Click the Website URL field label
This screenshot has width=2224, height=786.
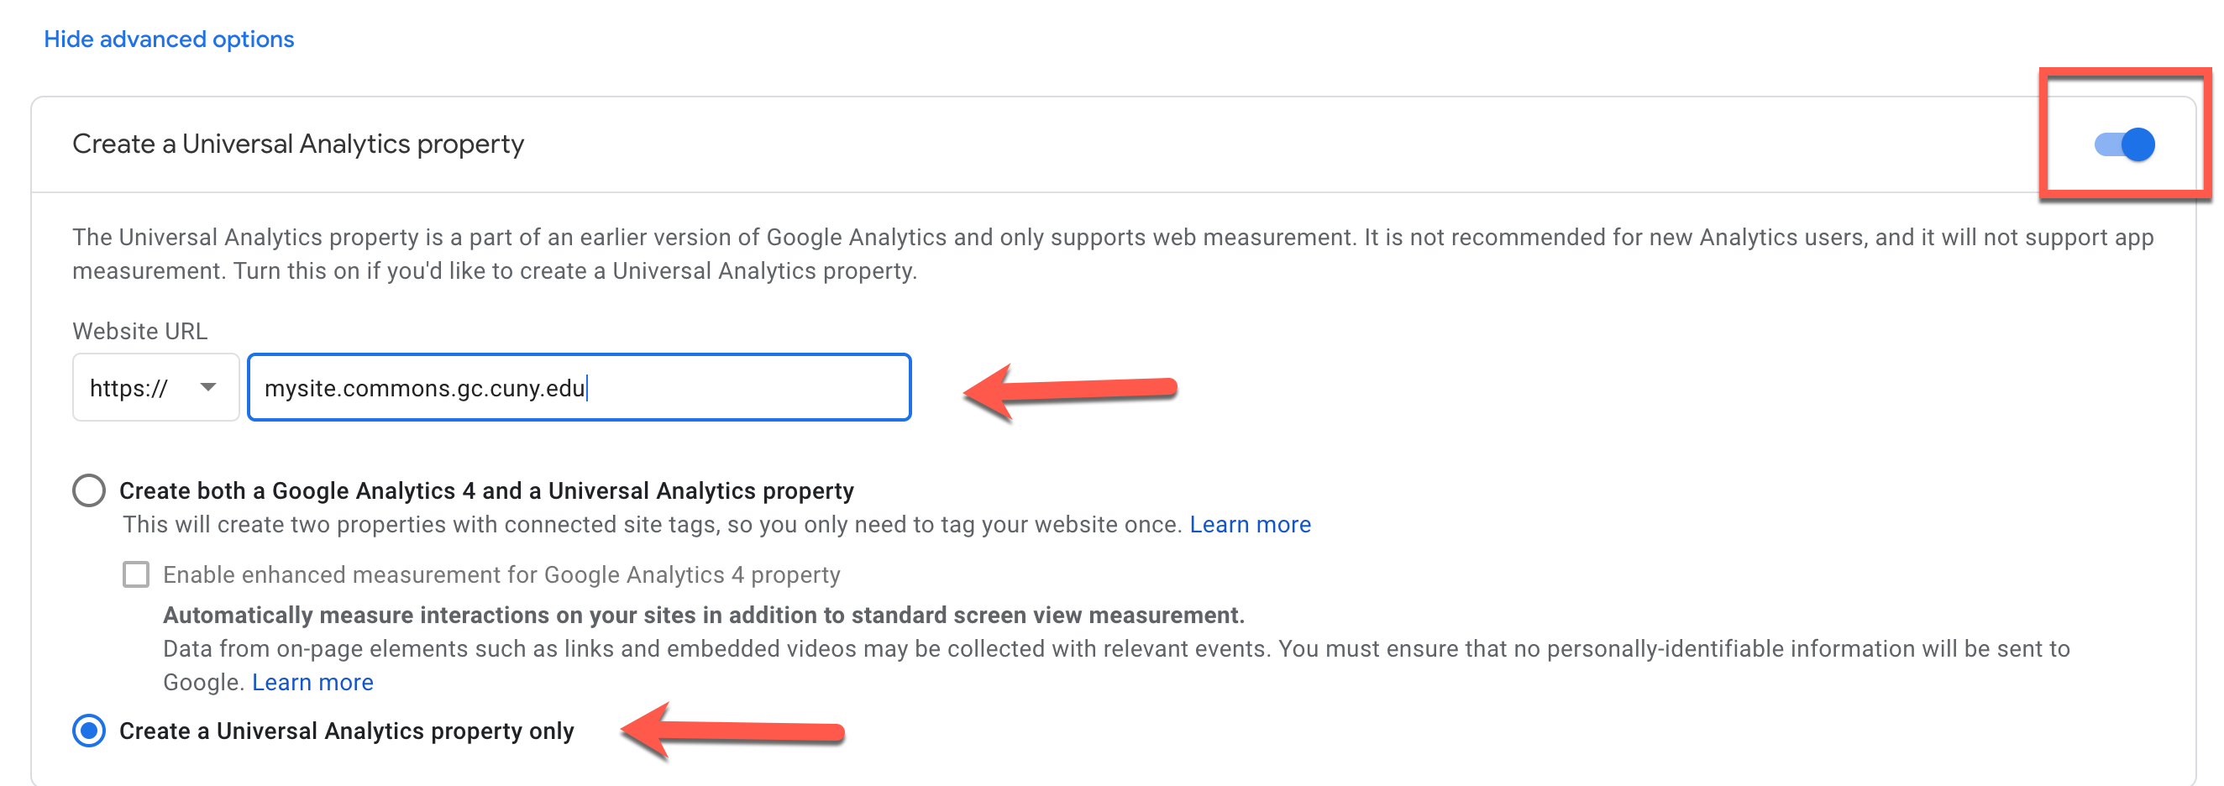pyautogui.click(x=140, y=332)
